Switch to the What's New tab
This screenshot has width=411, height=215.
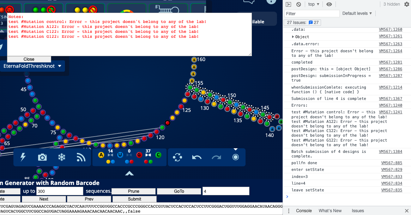(x=330, y=211)
